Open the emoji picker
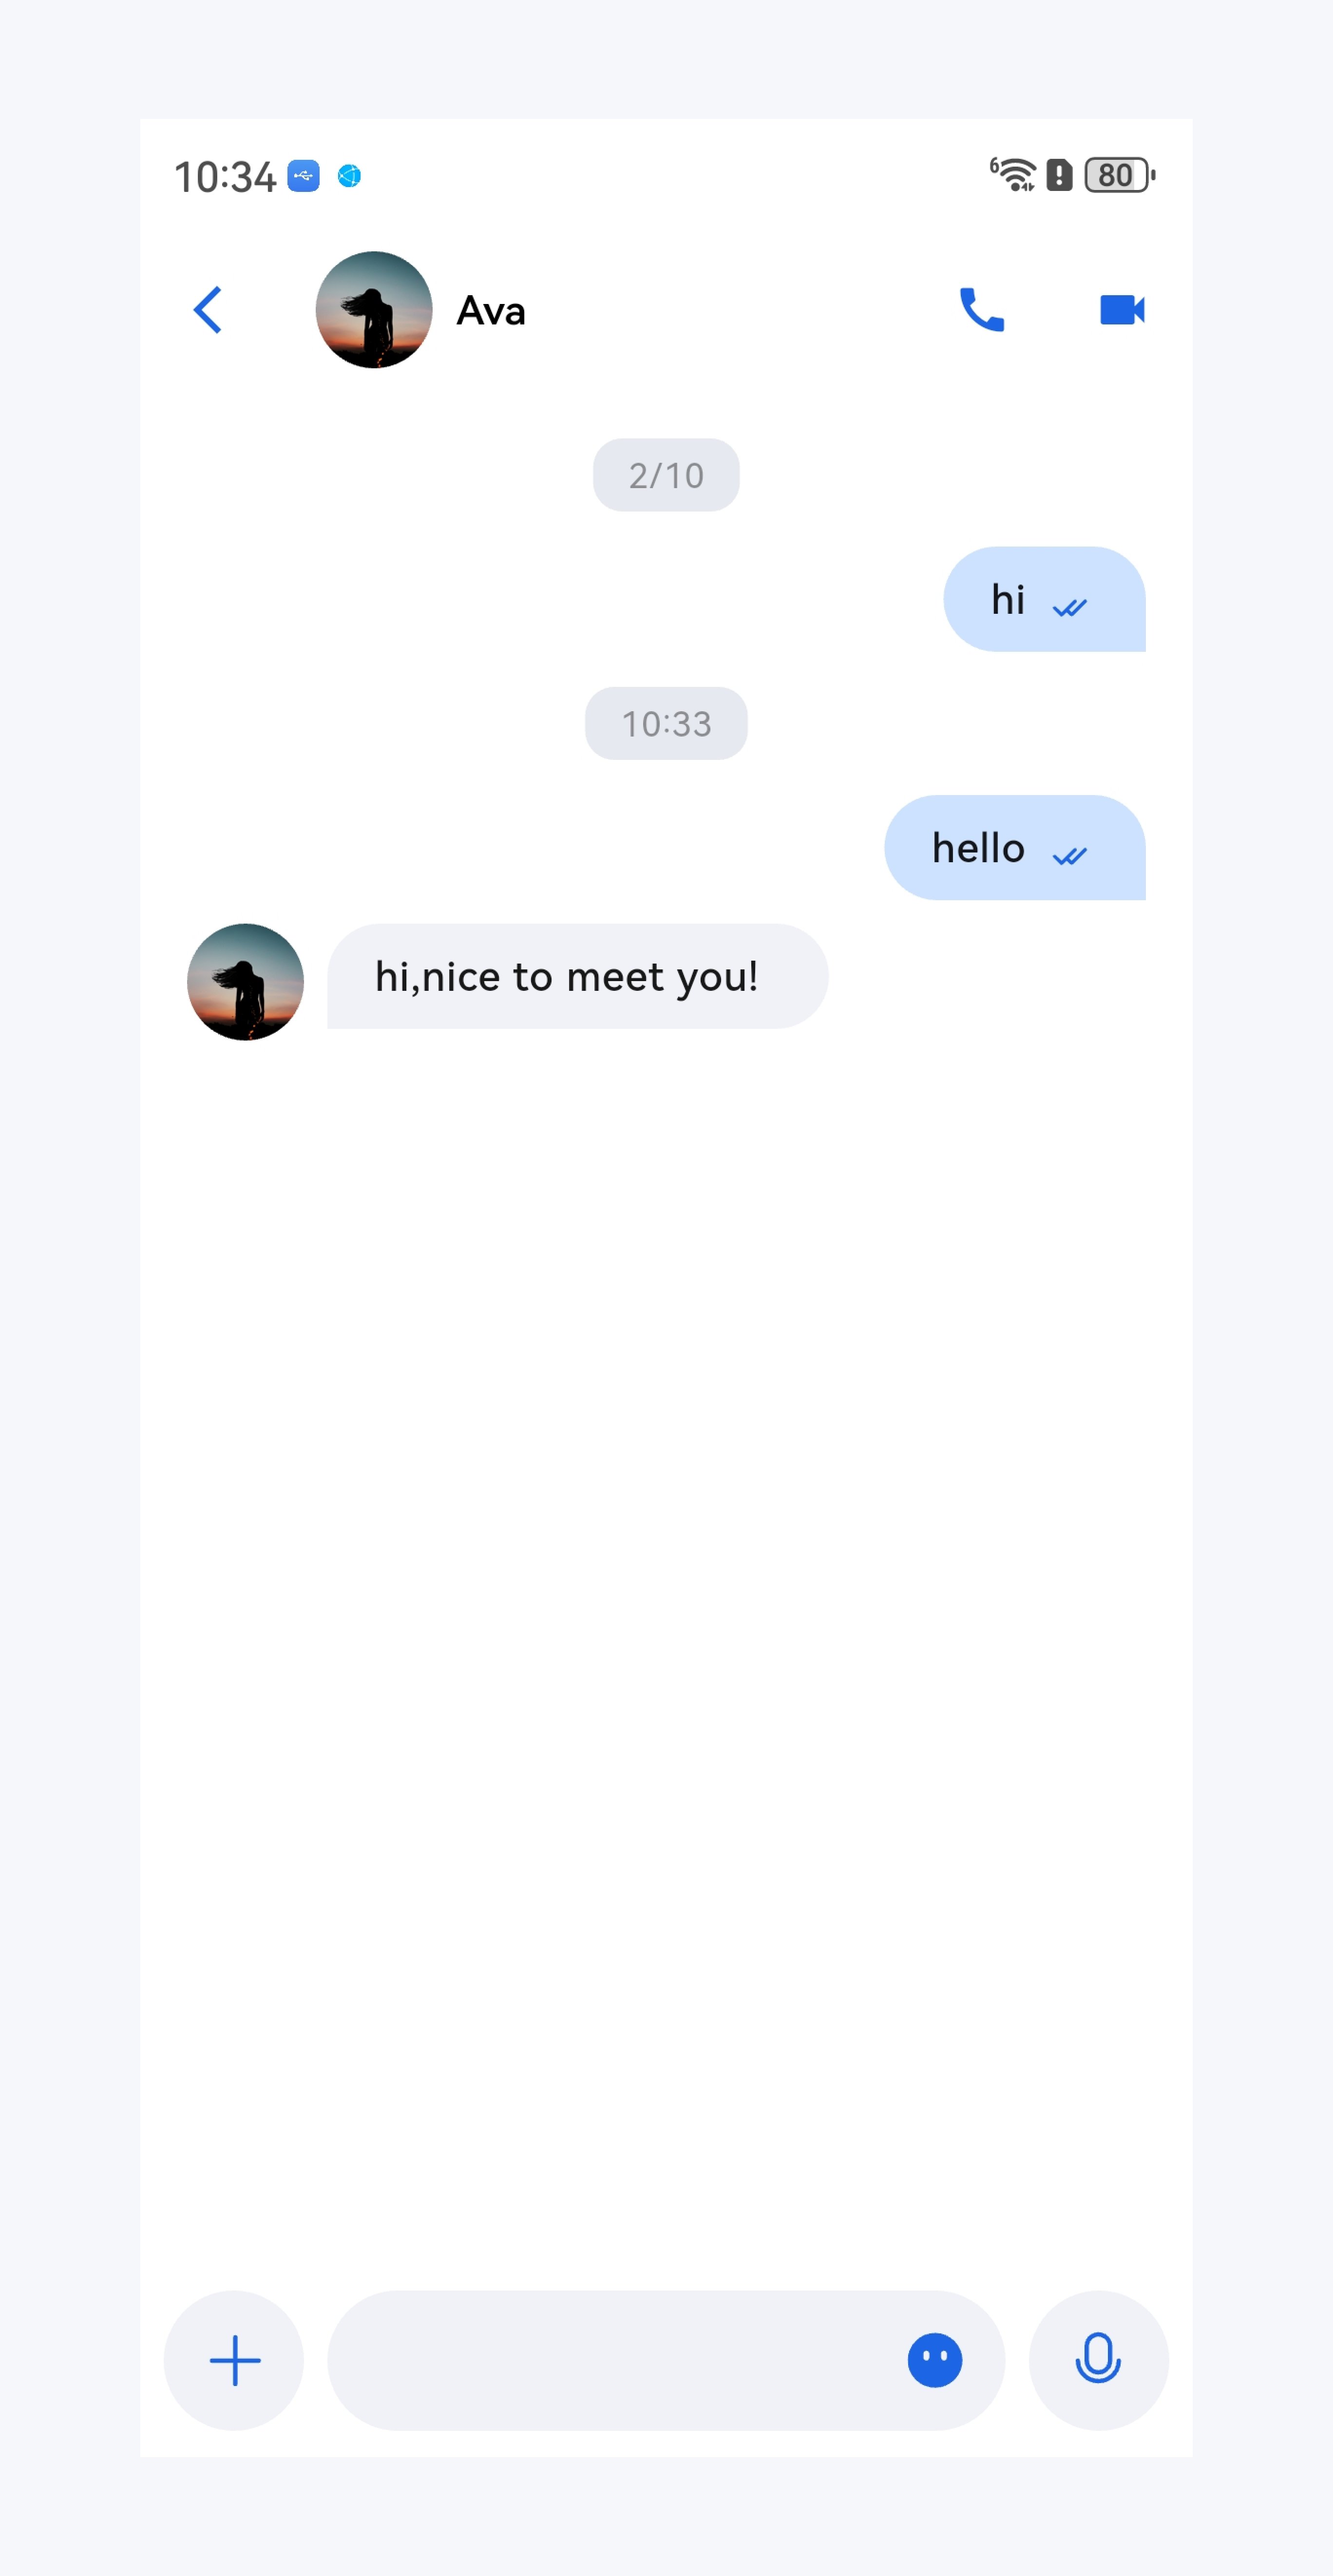The image size is (1333, 2576). tap(934, 2360)
